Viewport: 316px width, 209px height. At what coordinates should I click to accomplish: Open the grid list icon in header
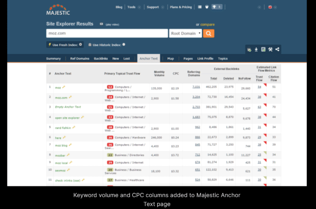(x=200, y=7)
